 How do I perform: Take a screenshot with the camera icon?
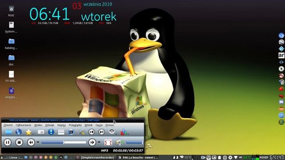[x=41, y=132]
